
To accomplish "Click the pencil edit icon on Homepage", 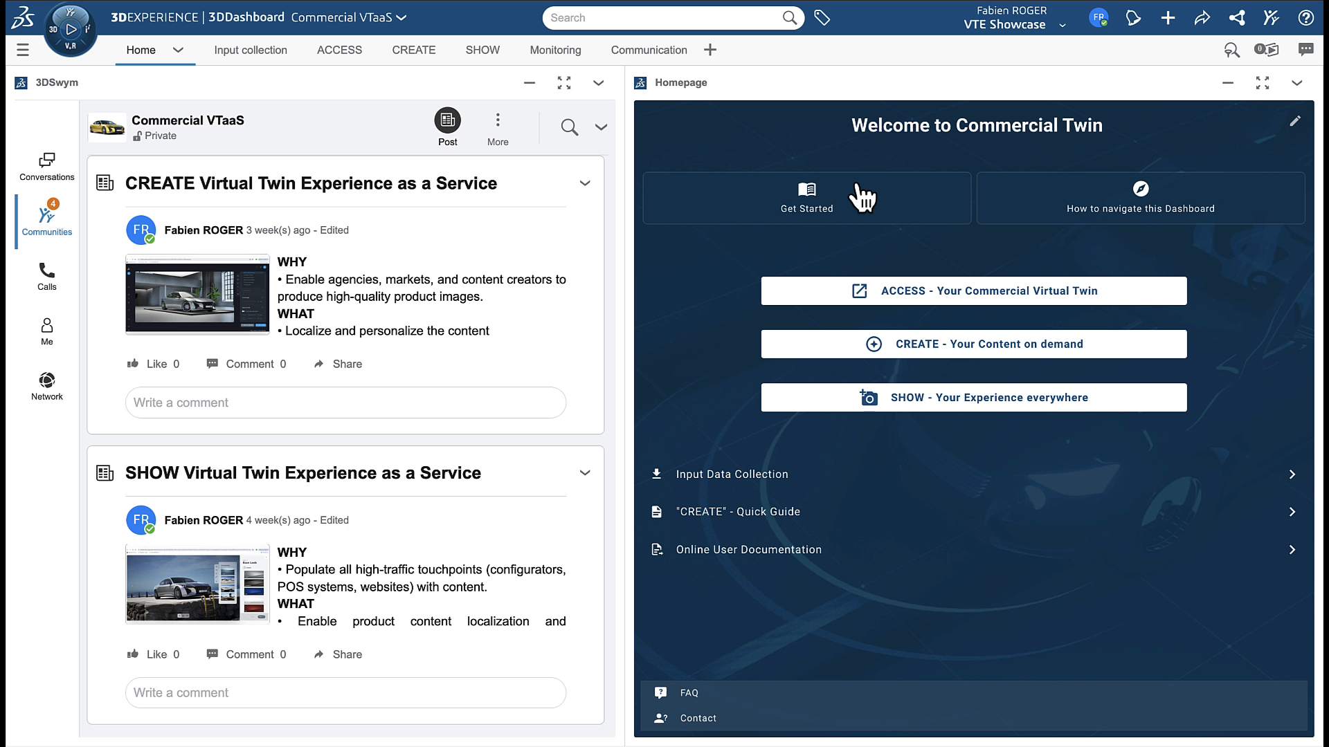I will coord(1295,121).
